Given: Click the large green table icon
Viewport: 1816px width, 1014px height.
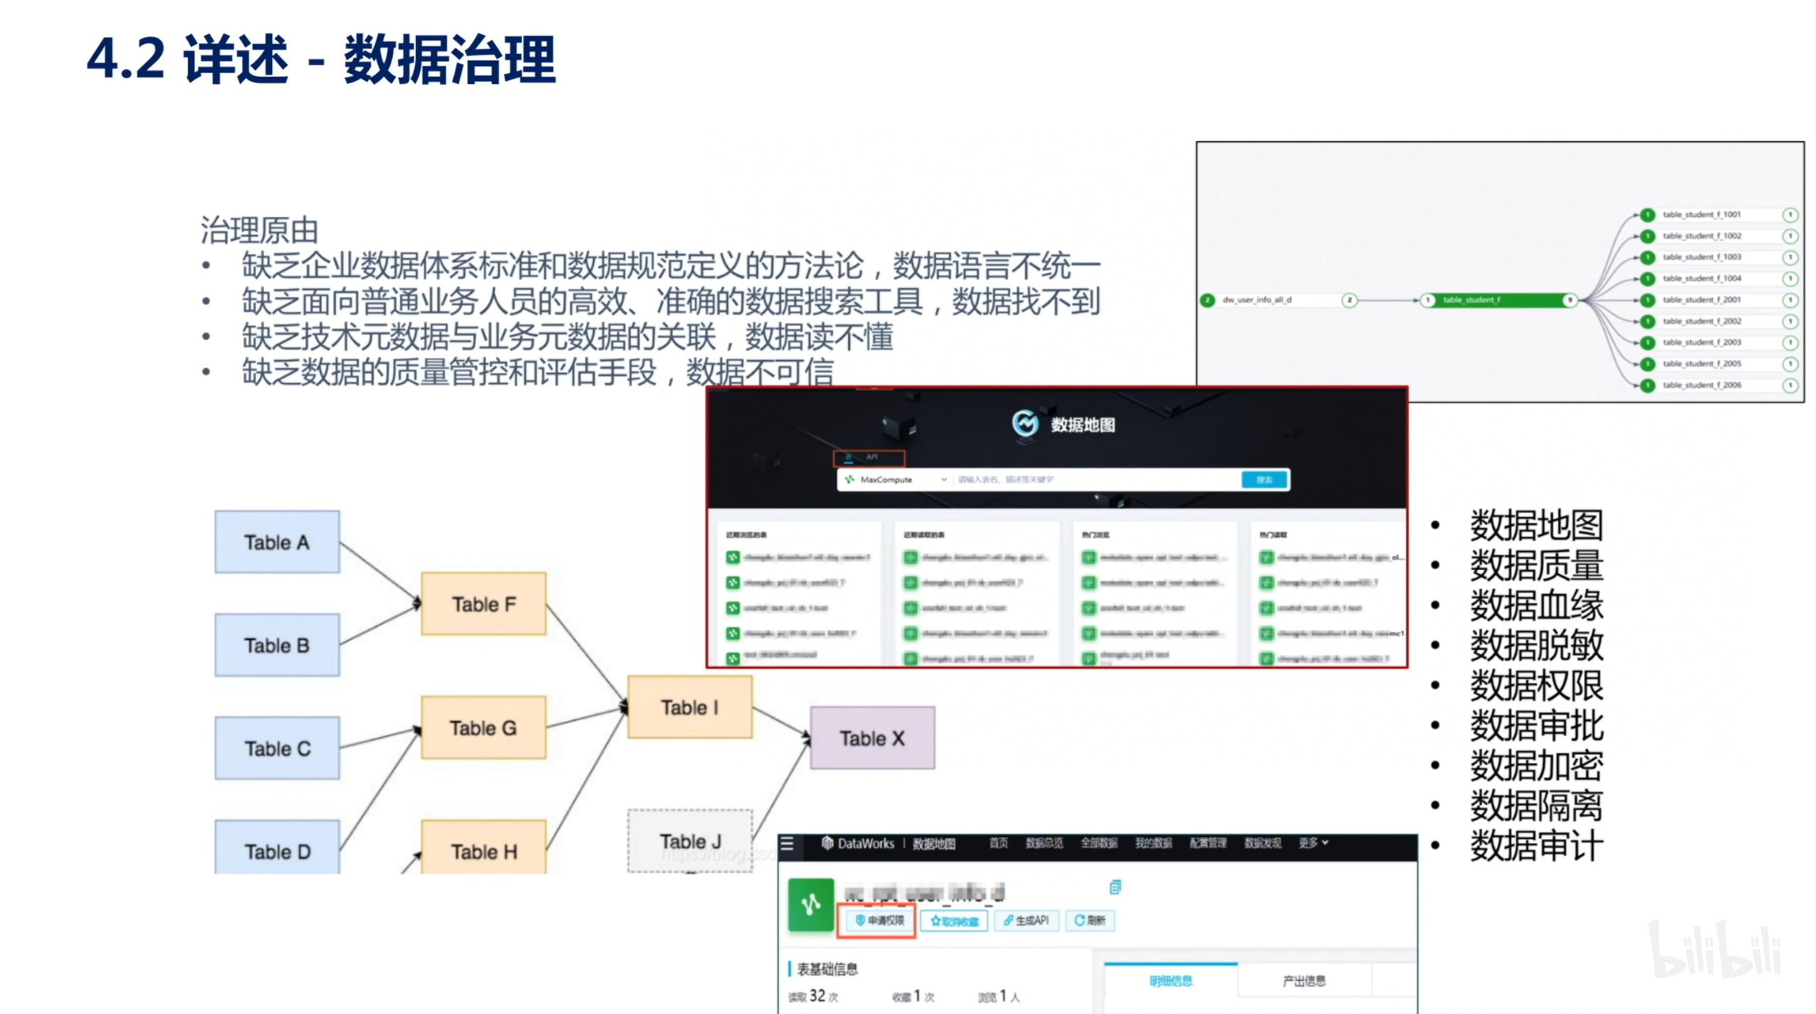Looking at the screenshot, I should click(811, 904).
